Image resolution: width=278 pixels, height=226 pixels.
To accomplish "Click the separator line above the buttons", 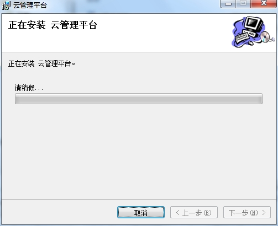I will point(139,199).
